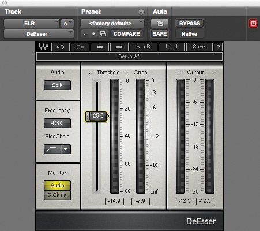Go to previous preset with left arrow
Screen dimensions: 260x231
point(100,47)
